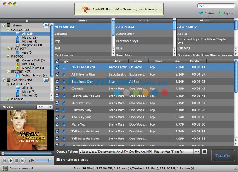Uncheck Back Some Day track
The height and width of the screenshot is (172, 238).
pyautogui.click(x=57, y=81)
